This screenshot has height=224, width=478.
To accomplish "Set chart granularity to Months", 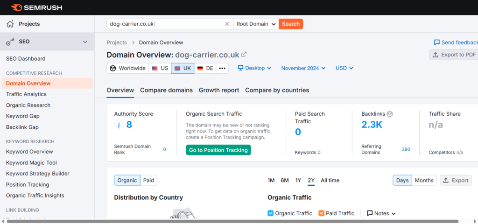I will pos(424,181).
